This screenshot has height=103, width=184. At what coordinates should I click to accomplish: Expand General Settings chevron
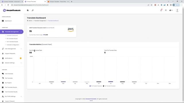click(21, 63)
